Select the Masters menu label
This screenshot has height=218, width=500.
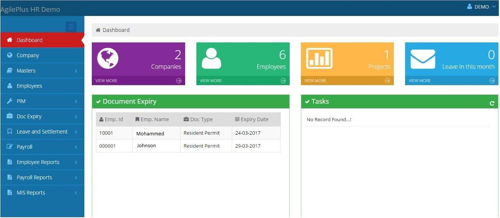click(x=26, y=70)
